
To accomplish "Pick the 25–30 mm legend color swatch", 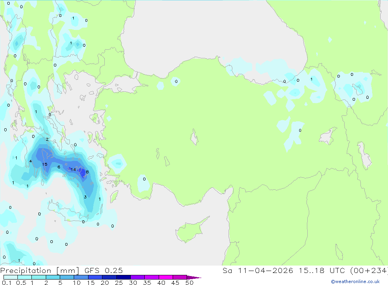I will coord(123,277).
